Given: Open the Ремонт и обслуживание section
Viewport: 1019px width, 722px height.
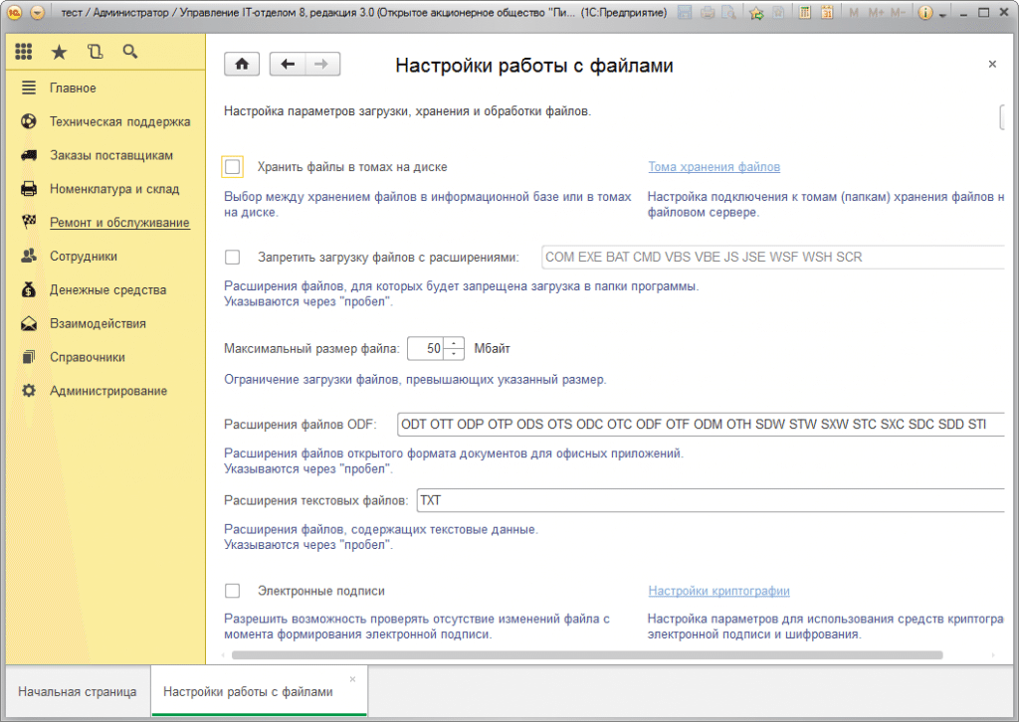Looking at the screenshot, I should pos(119,223).
